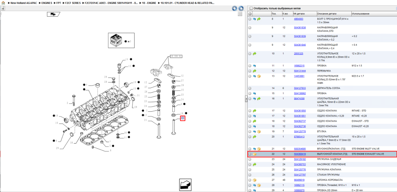Go to the Home icon in breadcrumb
397x192 pixels.
pyautogui.click(x=3, y=3)
